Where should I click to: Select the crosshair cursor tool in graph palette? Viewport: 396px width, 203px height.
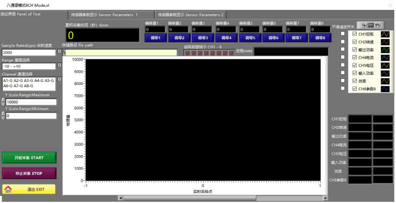click(x=364, y=26)
